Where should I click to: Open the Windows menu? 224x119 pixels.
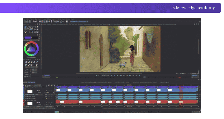pos(59,19)
